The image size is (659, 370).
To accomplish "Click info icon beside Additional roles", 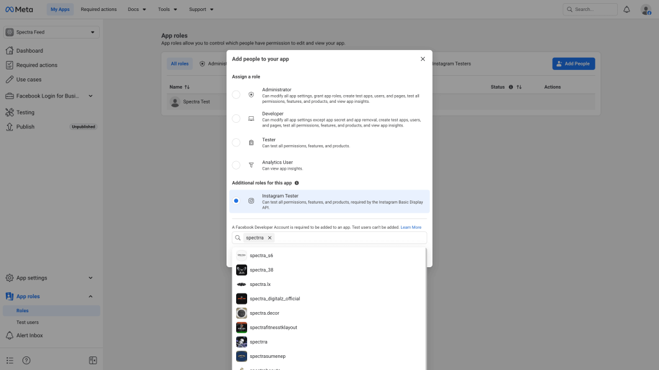I will (x=297, y=183).
